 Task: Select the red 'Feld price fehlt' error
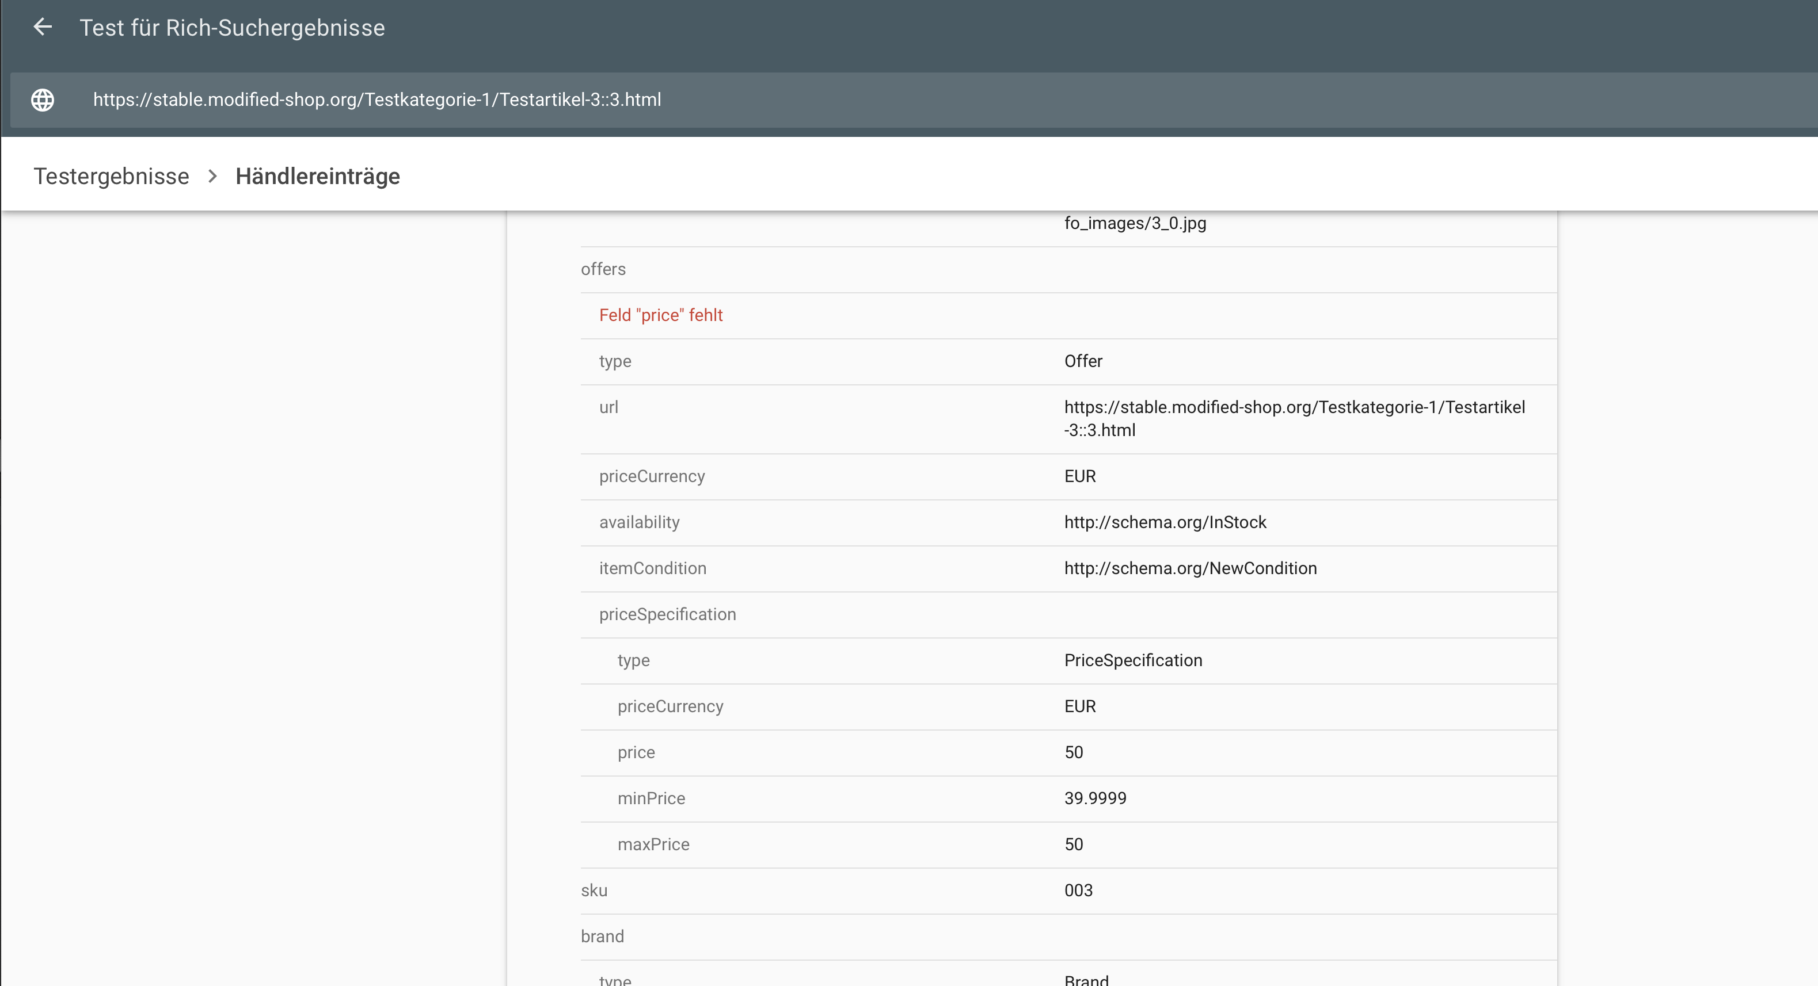[x=660, y=315]
